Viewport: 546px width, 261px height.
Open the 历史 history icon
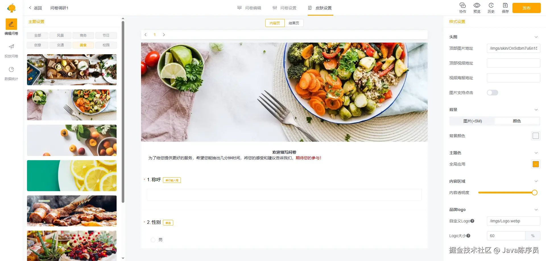pos(491,5)
